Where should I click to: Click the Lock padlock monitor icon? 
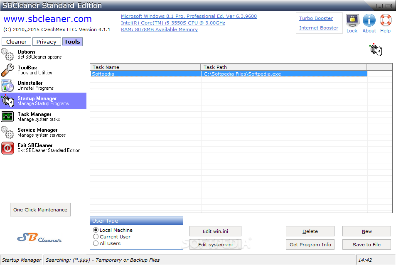[x=352, y=20]
